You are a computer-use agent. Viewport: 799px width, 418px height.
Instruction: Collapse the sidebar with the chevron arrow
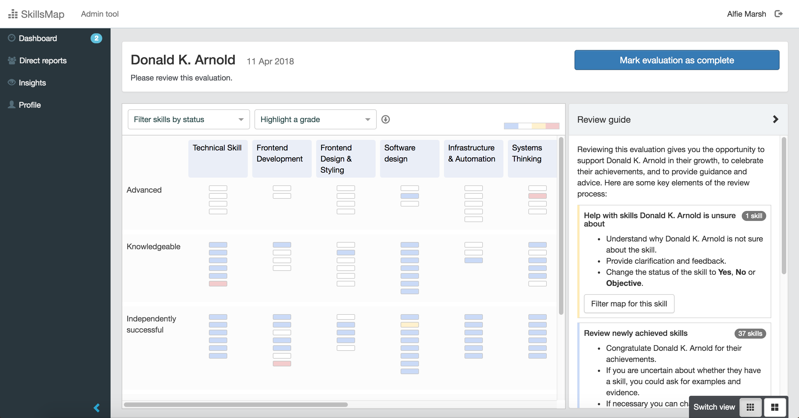pos(96,408)
